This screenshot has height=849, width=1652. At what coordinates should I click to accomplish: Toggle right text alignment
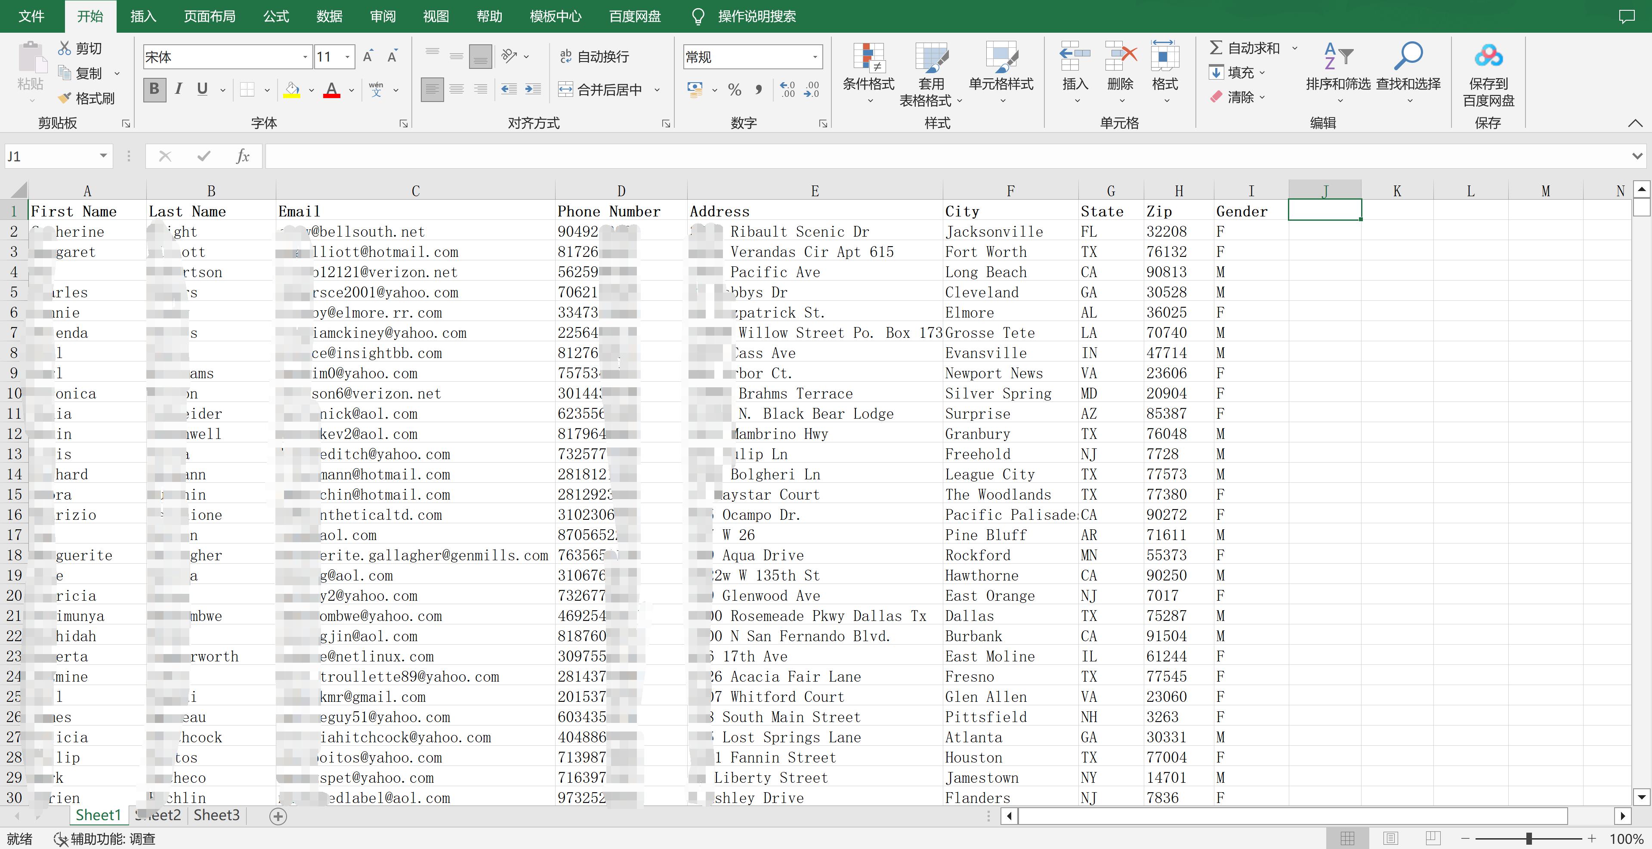pos(480,89)
